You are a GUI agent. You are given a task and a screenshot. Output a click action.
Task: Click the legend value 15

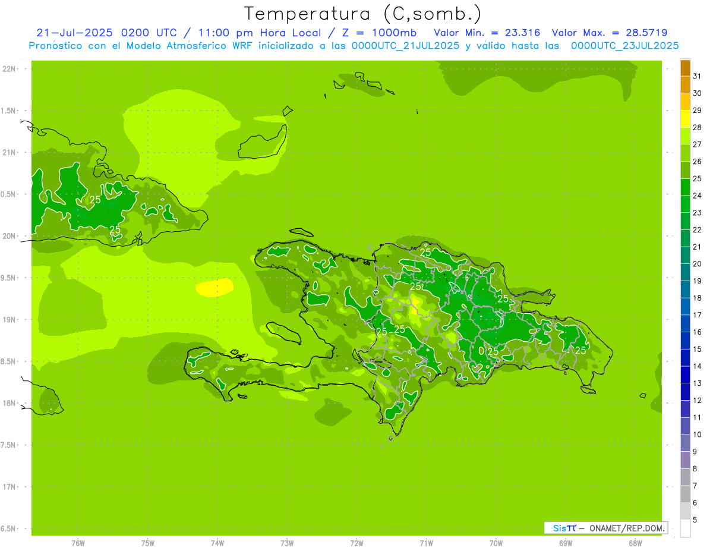point(698,349)
